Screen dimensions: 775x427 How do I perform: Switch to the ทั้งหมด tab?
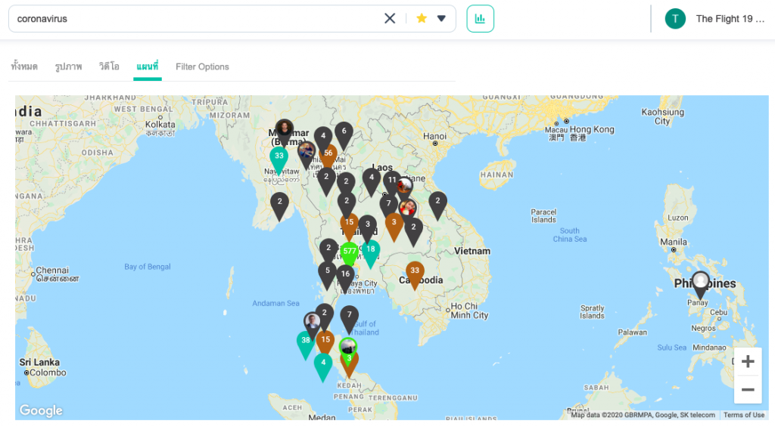point(24,67)
